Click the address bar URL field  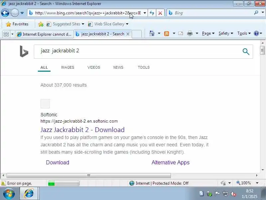point(88,13)
